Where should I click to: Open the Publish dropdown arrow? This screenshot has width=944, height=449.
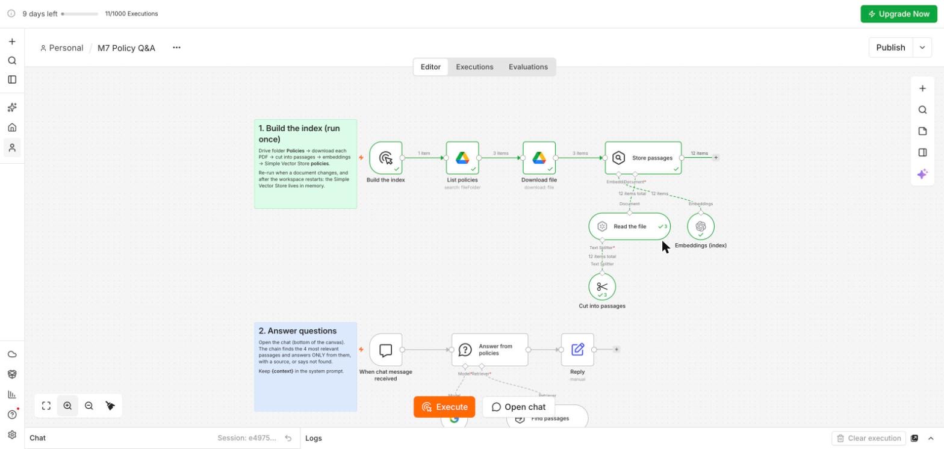[x=922, y=48]
